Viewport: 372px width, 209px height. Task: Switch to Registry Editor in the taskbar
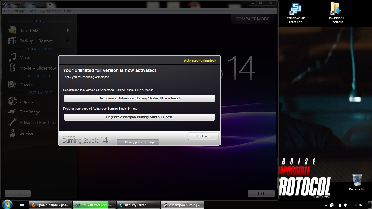(139, 205)
